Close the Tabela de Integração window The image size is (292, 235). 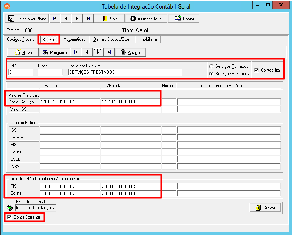[x=281, y=5]
